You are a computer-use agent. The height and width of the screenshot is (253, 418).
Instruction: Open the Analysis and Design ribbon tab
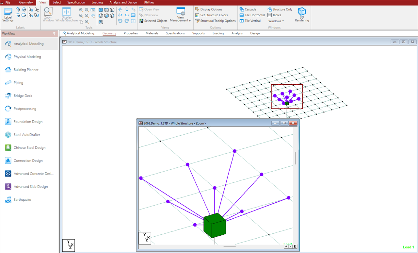tap(123, 2)
